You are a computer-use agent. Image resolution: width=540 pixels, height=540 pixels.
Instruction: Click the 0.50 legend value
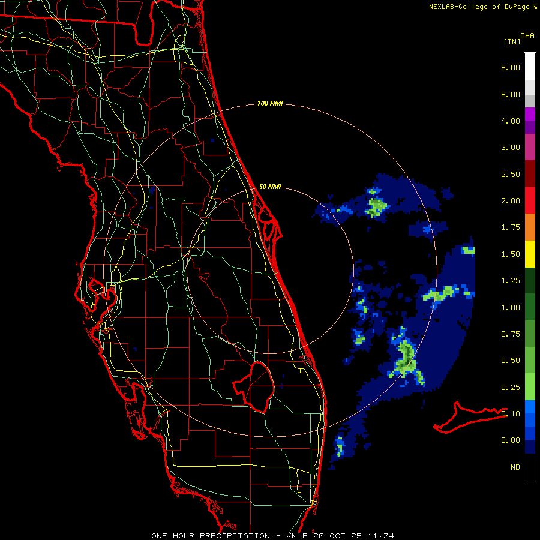[511, 361]
